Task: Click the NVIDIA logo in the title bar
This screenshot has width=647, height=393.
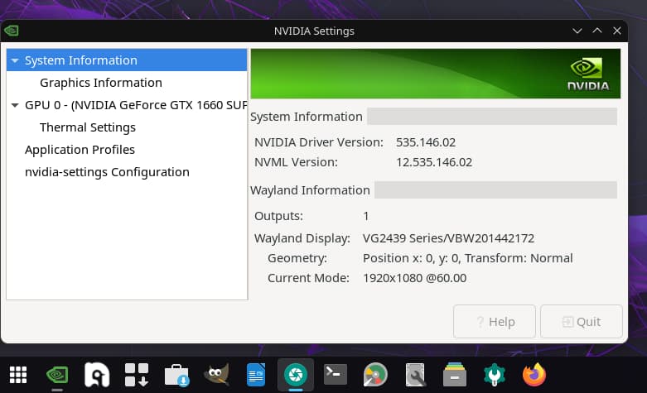Action: [12, 31]
